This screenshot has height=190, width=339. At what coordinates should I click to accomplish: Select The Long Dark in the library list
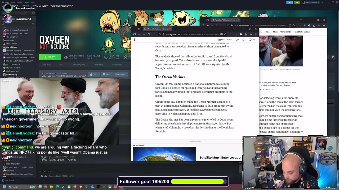(12, 37)
